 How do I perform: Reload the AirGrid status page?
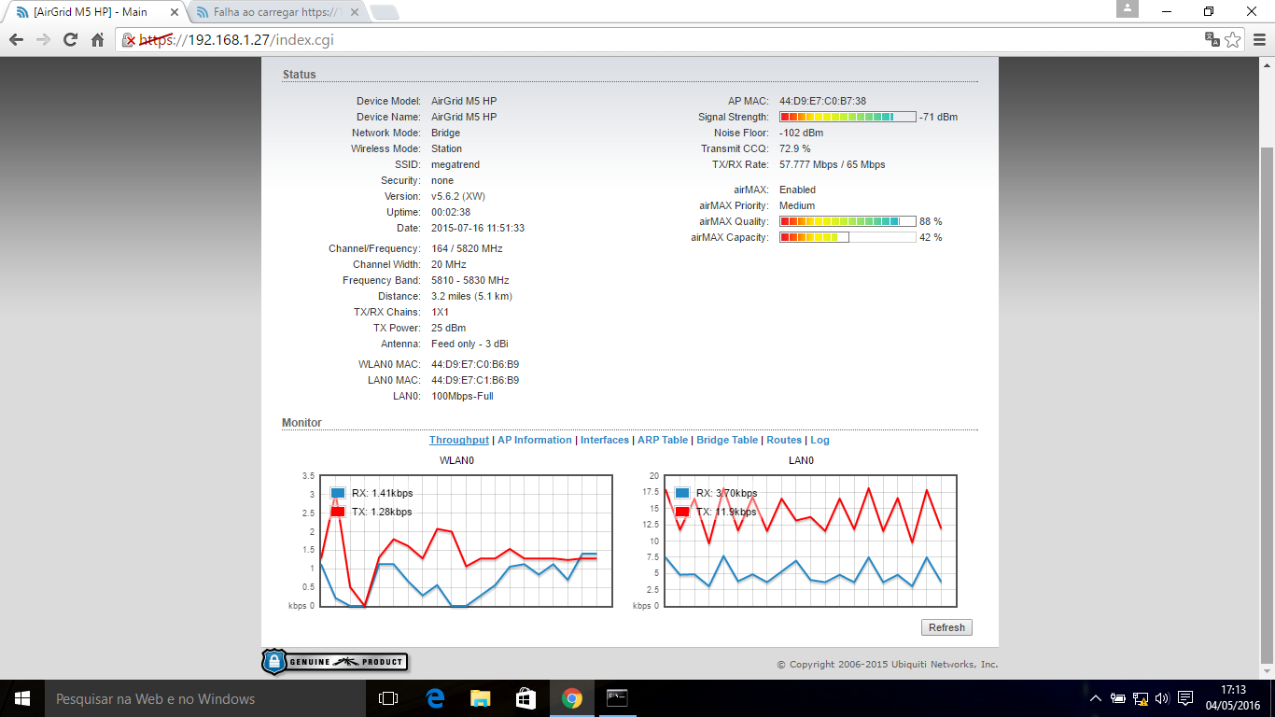[70, 40]
